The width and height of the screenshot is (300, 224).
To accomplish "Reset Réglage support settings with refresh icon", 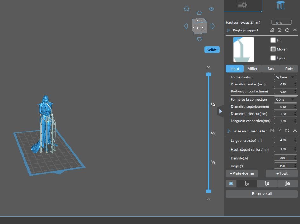I will [287, 30].
